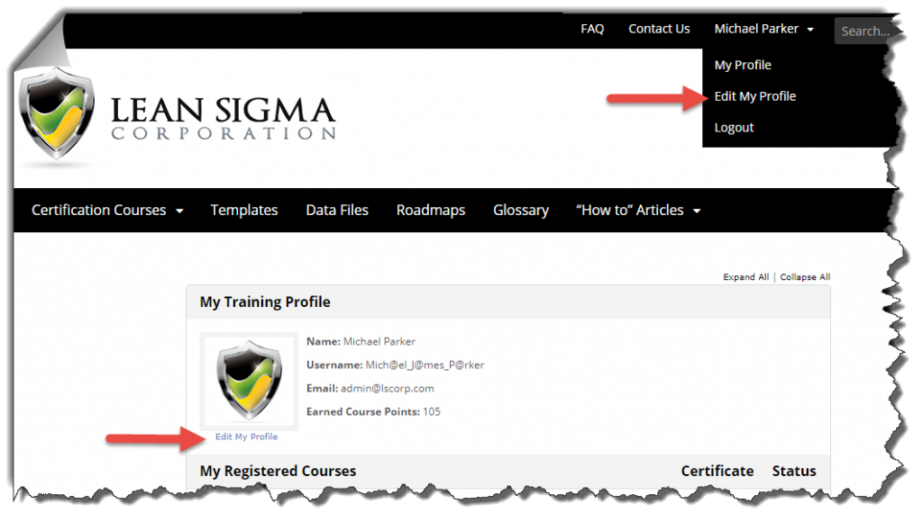The width and height of the screenshot is (923, 522).
Task: Expand the "How to" Articles menu
Action: pyautogui.click(x=637, y=210)
